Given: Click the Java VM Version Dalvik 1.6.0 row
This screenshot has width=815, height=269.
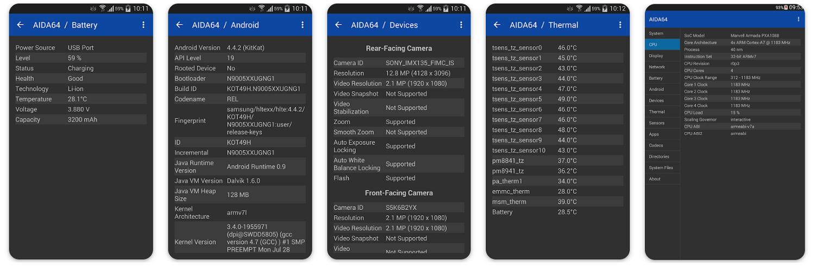Looking at the screenshot, I should (x=240, y=181).
